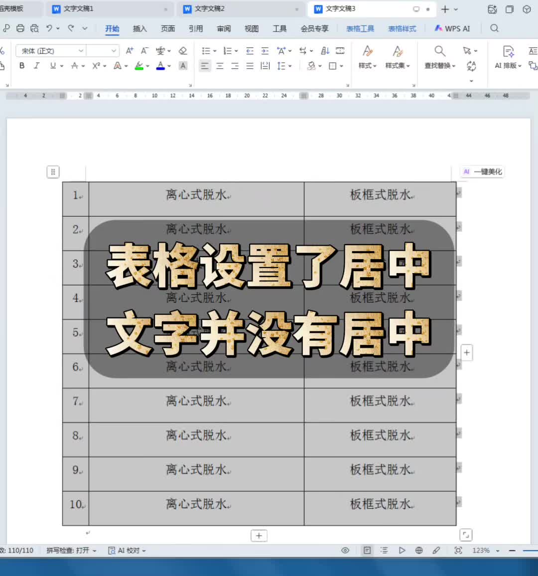Enable center alignment
This screenshot has width=538, height=576.
tap(220, 65)
